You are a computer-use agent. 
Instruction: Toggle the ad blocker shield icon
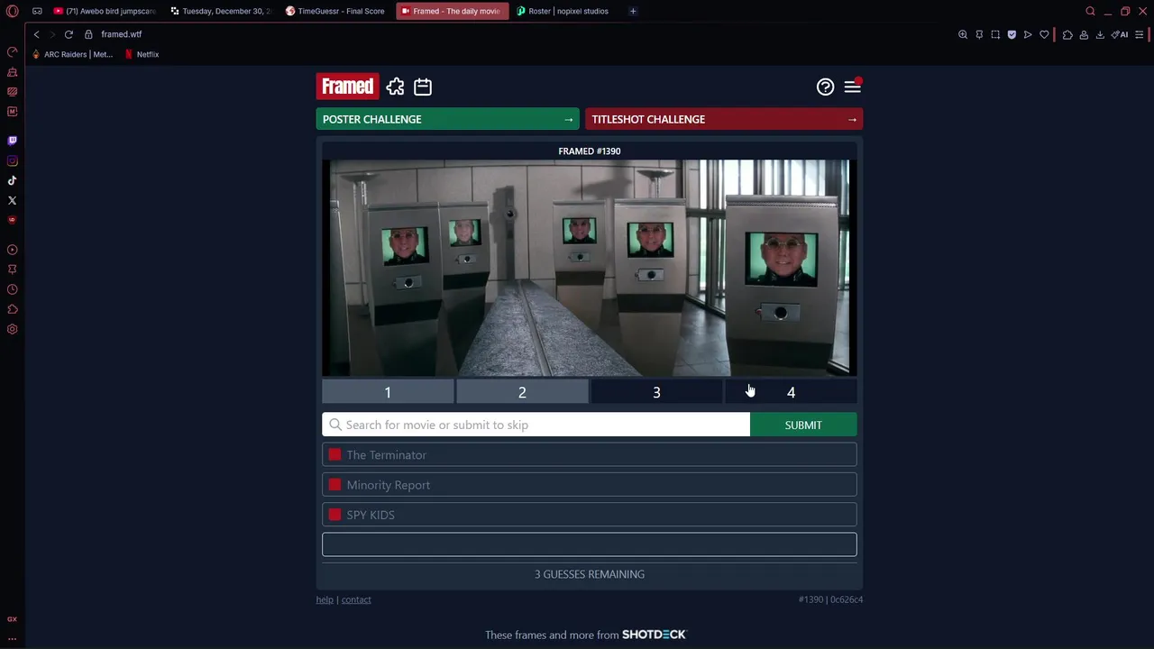click(x=1012, y=34)
